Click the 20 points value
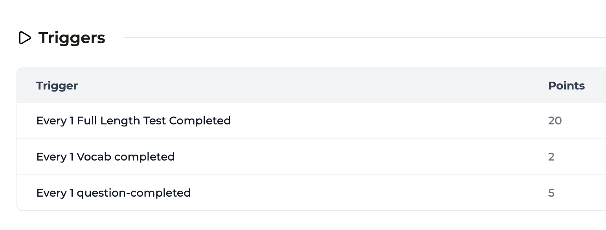The image size is (606, 230). tap(555, 121)
